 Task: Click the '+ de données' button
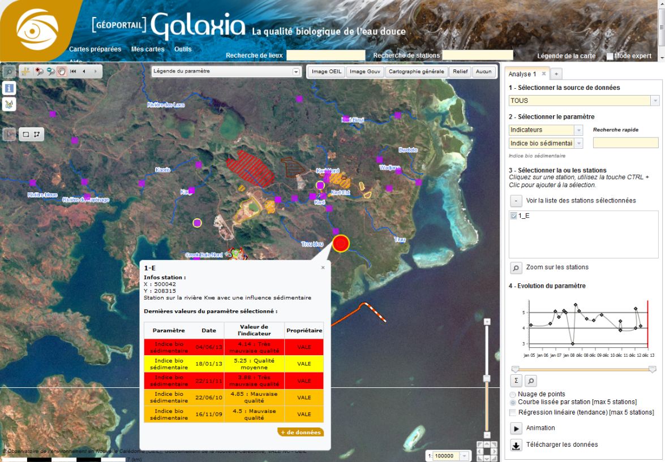[x=301, y=433]
